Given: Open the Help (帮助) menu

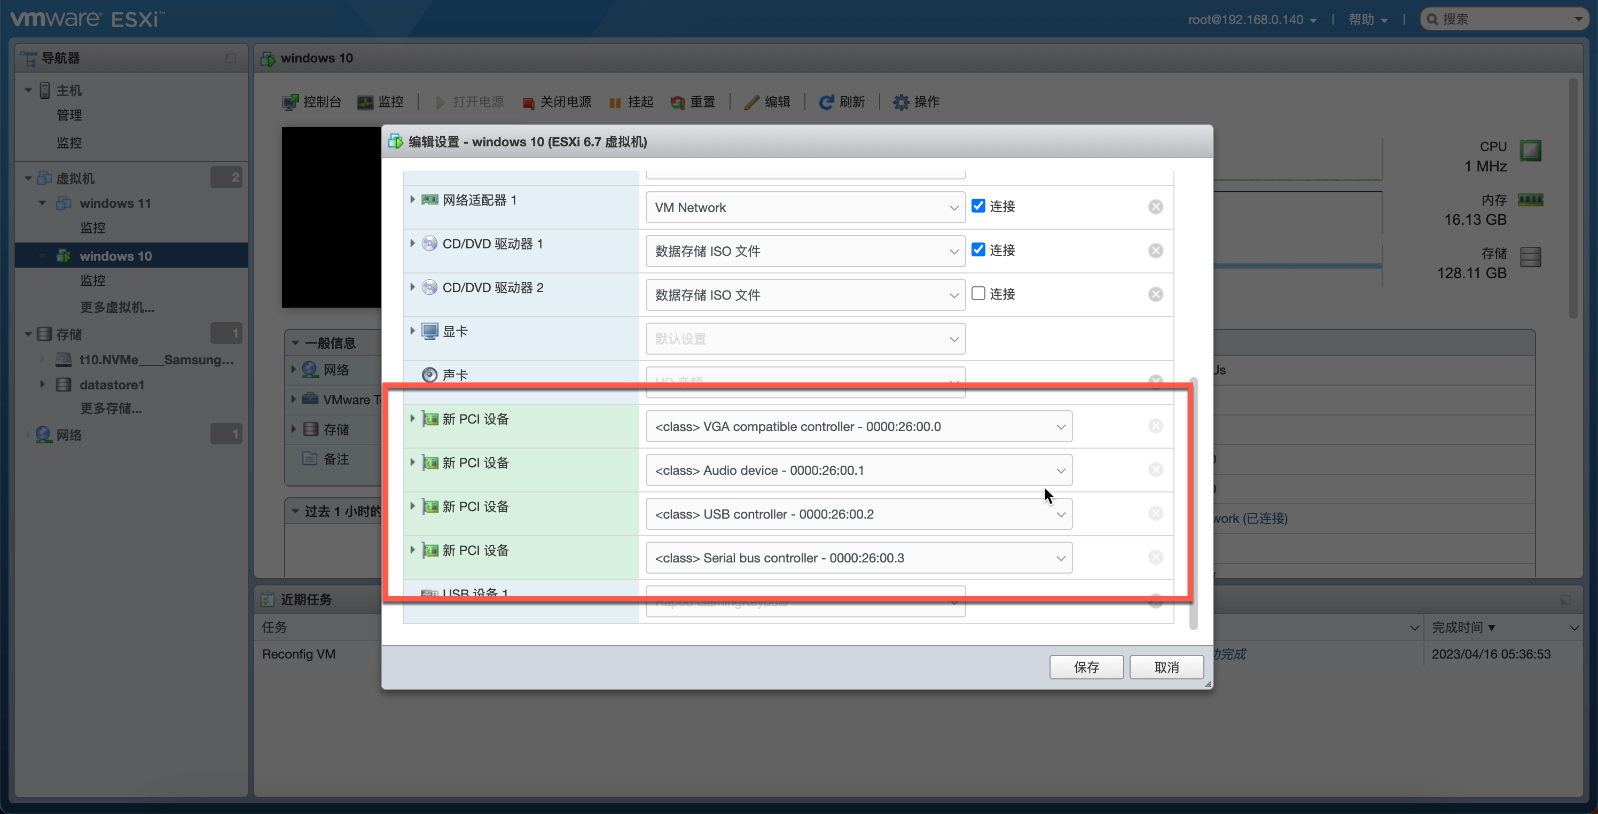Looking at the screenshot, I should tap(1368, 20).
